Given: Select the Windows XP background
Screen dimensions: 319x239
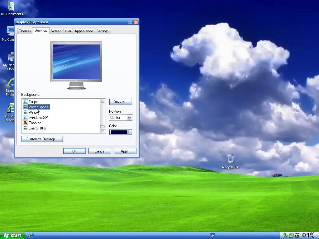Looking at the screenshot, I should (38, 117).
